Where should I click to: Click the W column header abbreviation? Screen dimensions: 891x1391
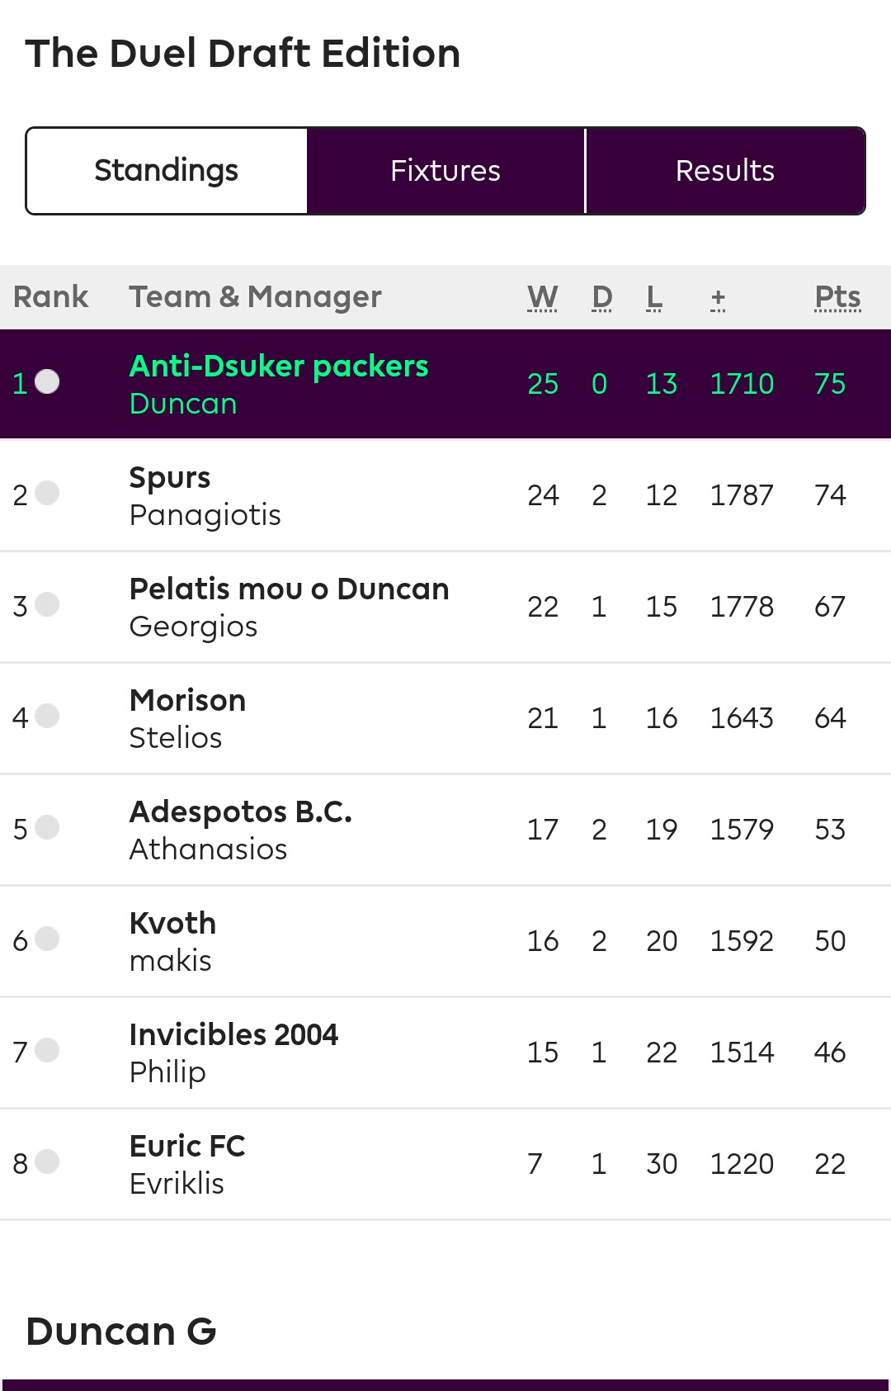click(x=543, y=297)
